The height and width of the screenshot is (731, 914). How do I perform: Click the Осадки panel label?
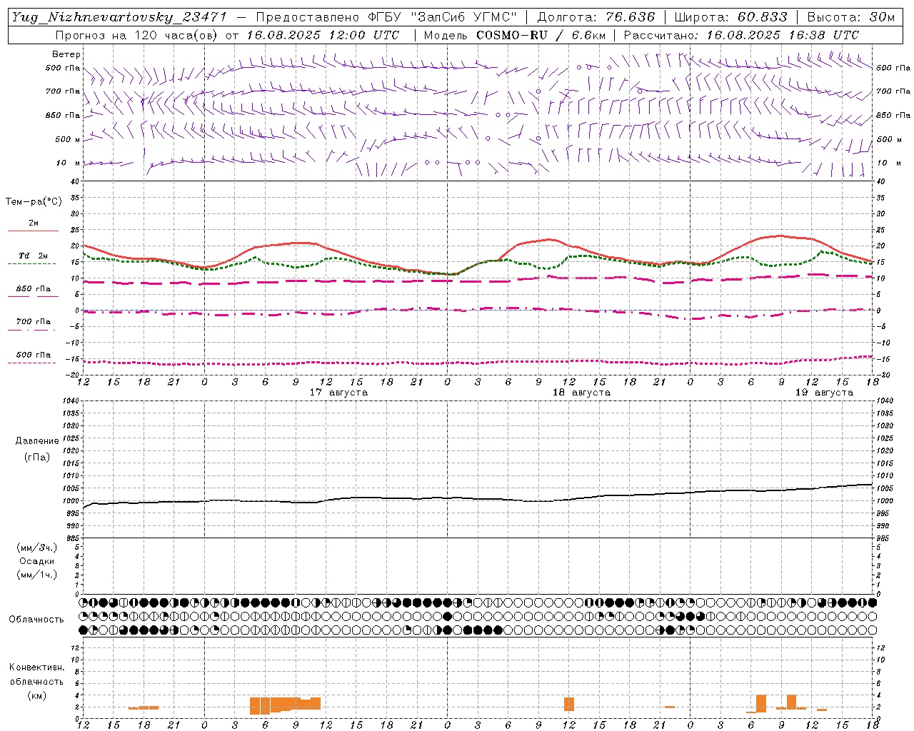(x=37, y=561)
